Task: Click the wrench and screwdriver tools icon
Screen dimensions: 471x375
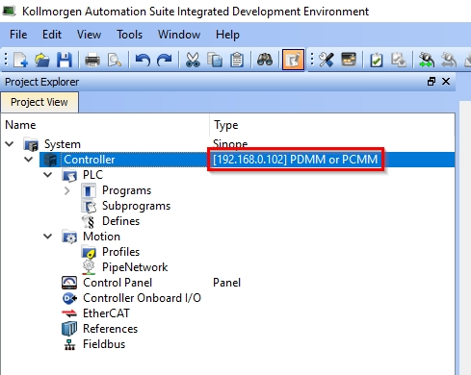Action: point(327,60)
